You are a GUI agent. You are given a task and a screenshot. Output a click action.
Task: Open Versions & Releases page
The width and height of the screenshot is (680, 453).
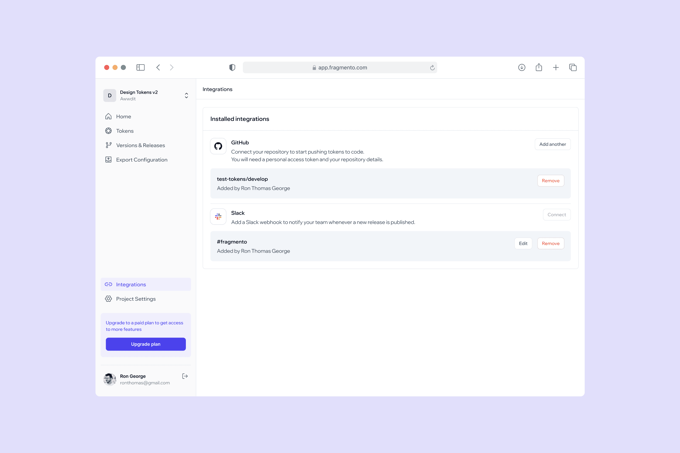tap(140, 145)
